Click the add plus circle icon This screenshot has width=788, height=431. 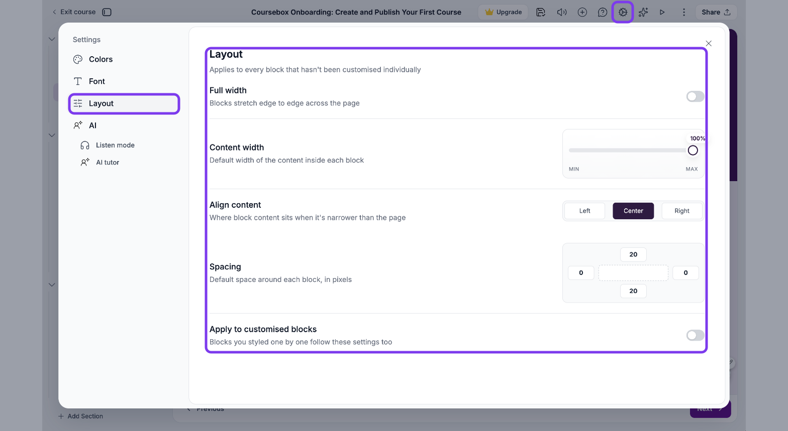(582, 12)
